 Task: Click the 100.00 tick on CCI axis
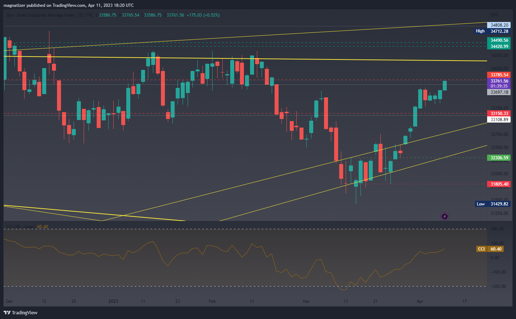pyautogui.click(x=497, y=243)
